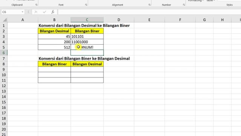Select column F header
The width and height of the screenshot is (241, 136).
(180, 20)
